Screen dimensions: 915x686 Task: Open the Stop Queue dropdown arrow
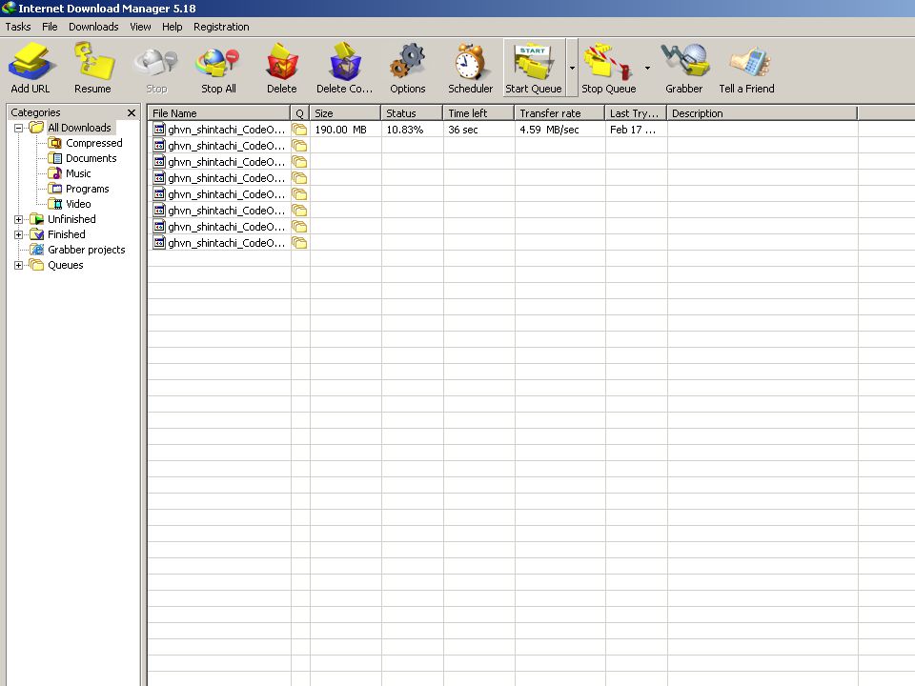(x=647, y=69)
